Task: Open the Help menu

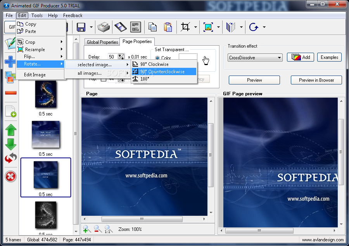Action: [x=53, y=15]
